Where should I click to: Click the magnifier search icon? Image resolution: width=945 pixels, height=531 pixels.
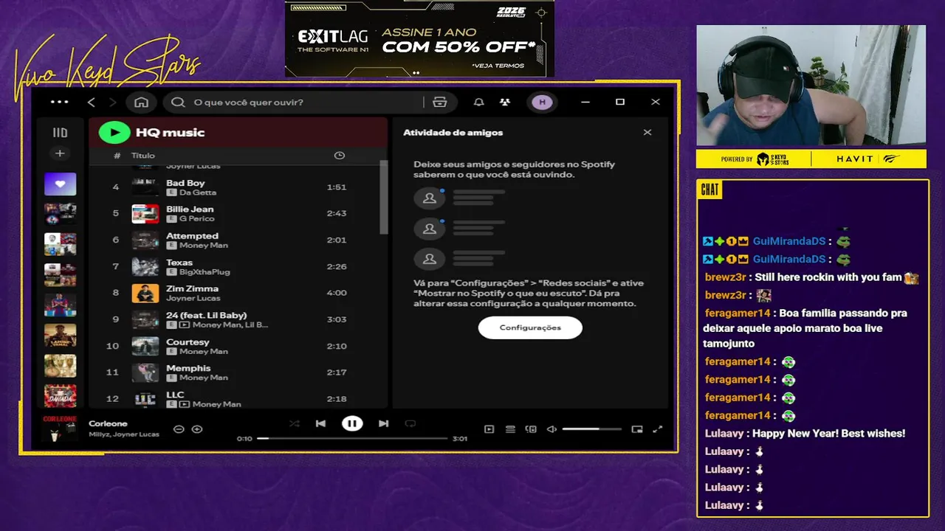178,103
